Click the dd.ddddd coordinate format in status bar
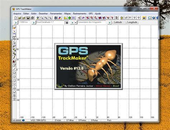Screen dimensions: 170x130 tap(17, 120)
